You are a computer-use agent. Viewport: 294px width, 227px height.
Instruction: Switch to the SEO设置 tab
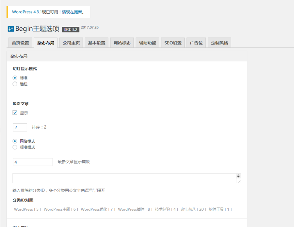(x=173, y=43)
